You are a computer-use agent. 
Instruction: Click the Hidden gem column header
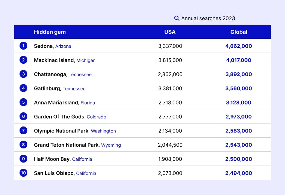click(x=50, y=32)
